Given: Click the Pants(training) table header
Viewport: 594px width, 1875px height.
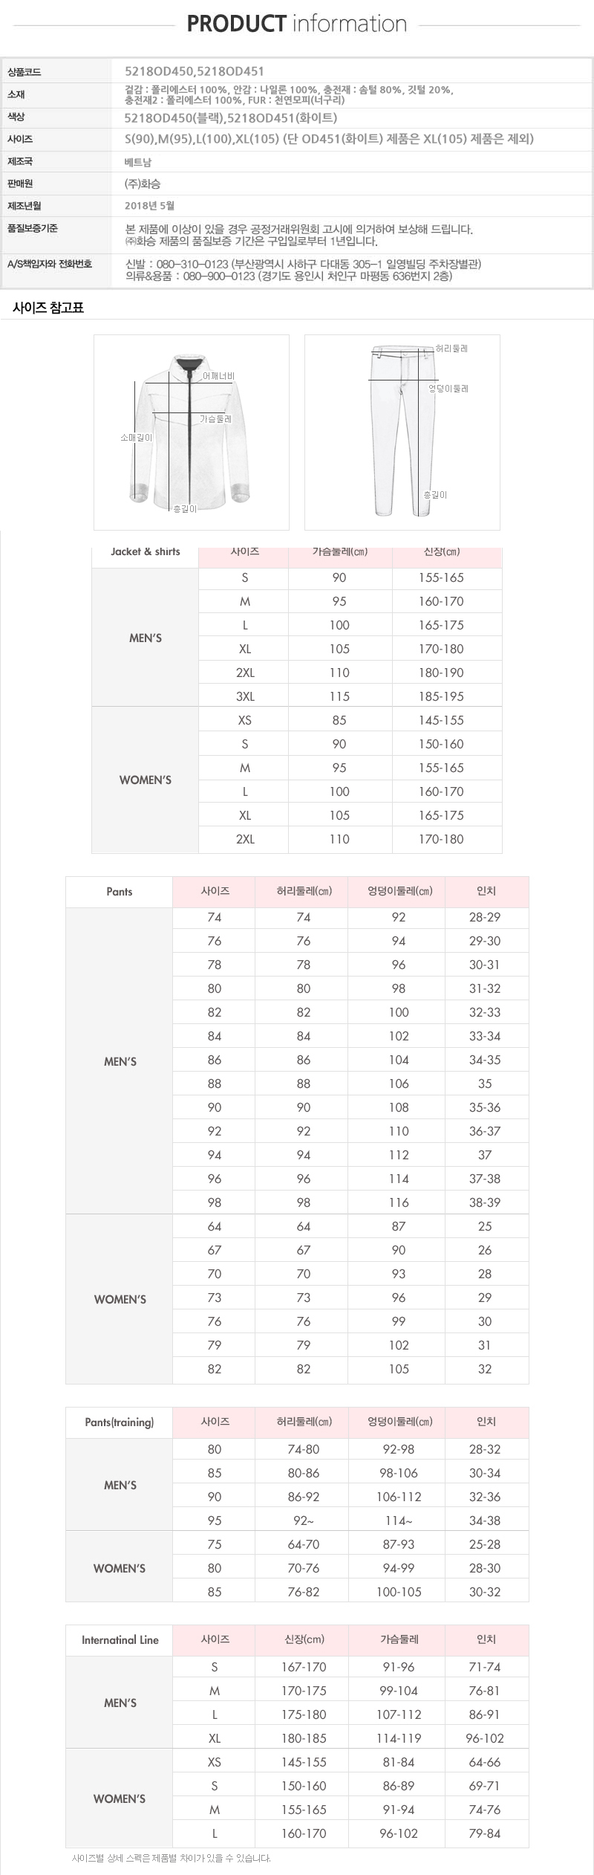Looking at the screenshot, I should coord(120,1422).
